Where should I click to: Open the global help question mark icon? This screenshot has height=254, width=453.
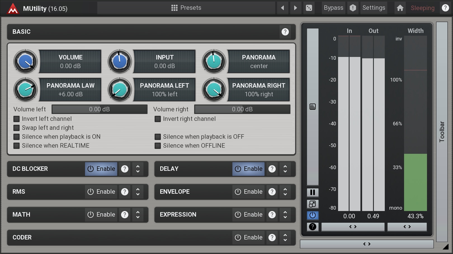[445, 8]
